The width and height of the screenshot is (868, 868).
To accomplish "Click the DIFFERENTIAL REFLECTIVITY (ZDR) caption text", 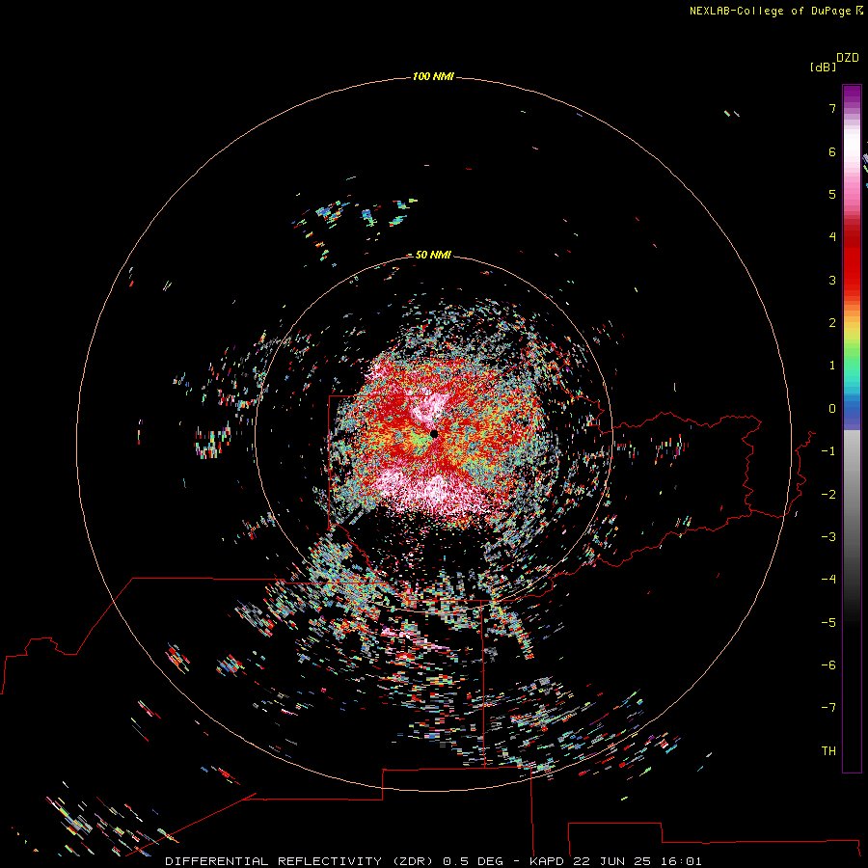I will (300, 861).
